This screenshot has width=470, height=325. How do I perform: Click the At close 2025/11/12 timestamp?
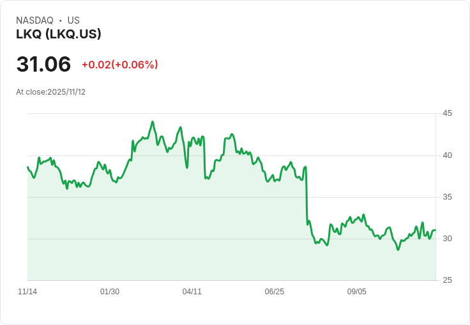tap(50, 92)
